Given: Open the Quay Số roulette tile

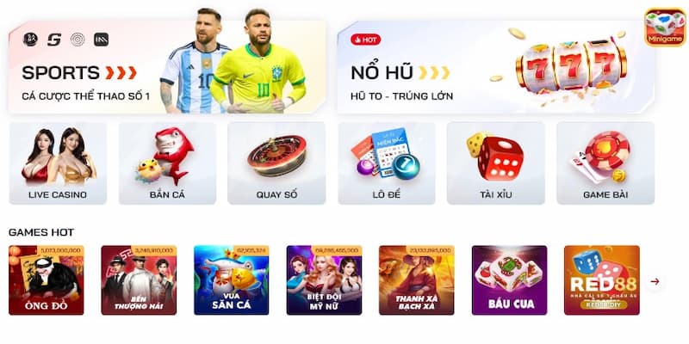Looking at the screenshot, I should [276, 163].
